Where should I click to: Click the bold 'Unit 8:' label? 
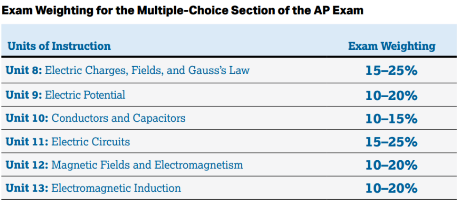[x=24, y=70]
